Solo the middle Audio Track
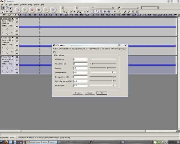The image size is (180, 144). click(10, 45)
